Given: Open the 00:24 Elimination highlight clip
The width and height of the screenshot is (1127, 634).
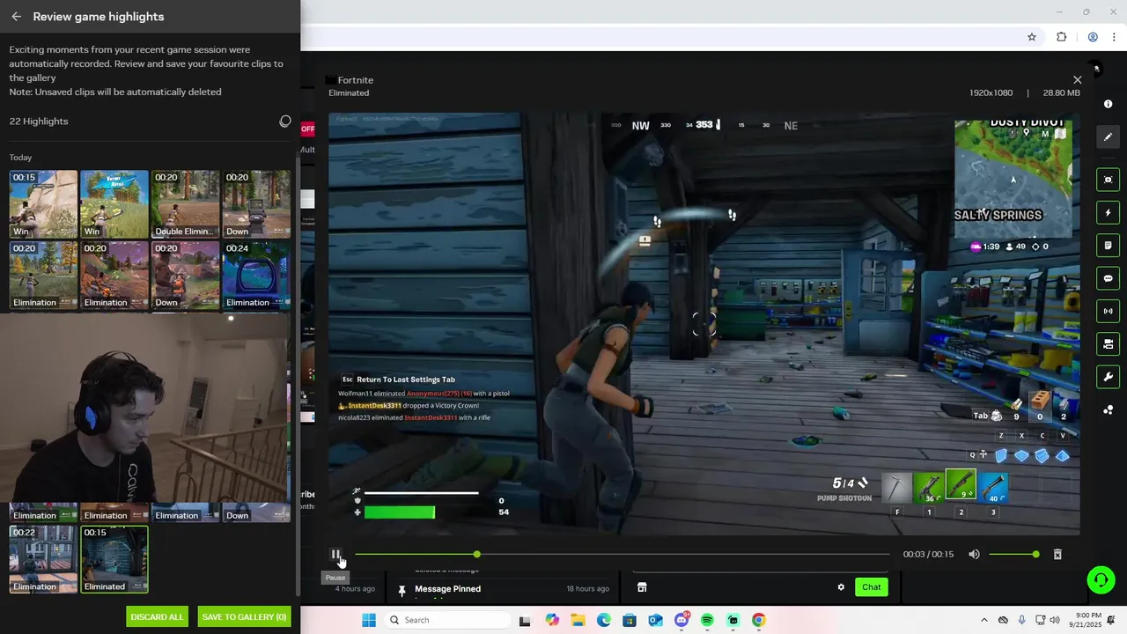Looking at the screenshot, I should (256, 276).
